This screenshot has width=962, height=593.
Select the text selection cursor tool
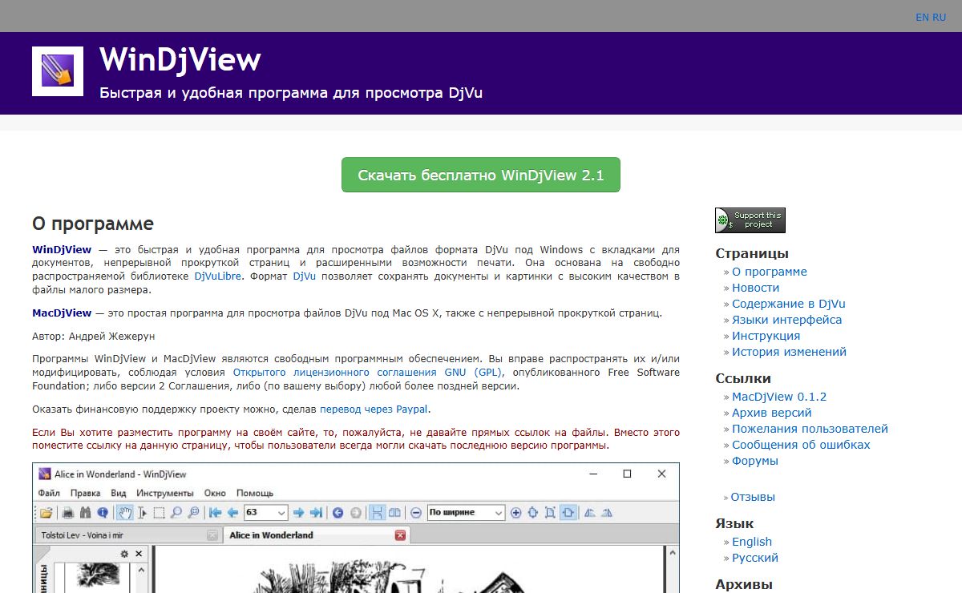(142, 513)
